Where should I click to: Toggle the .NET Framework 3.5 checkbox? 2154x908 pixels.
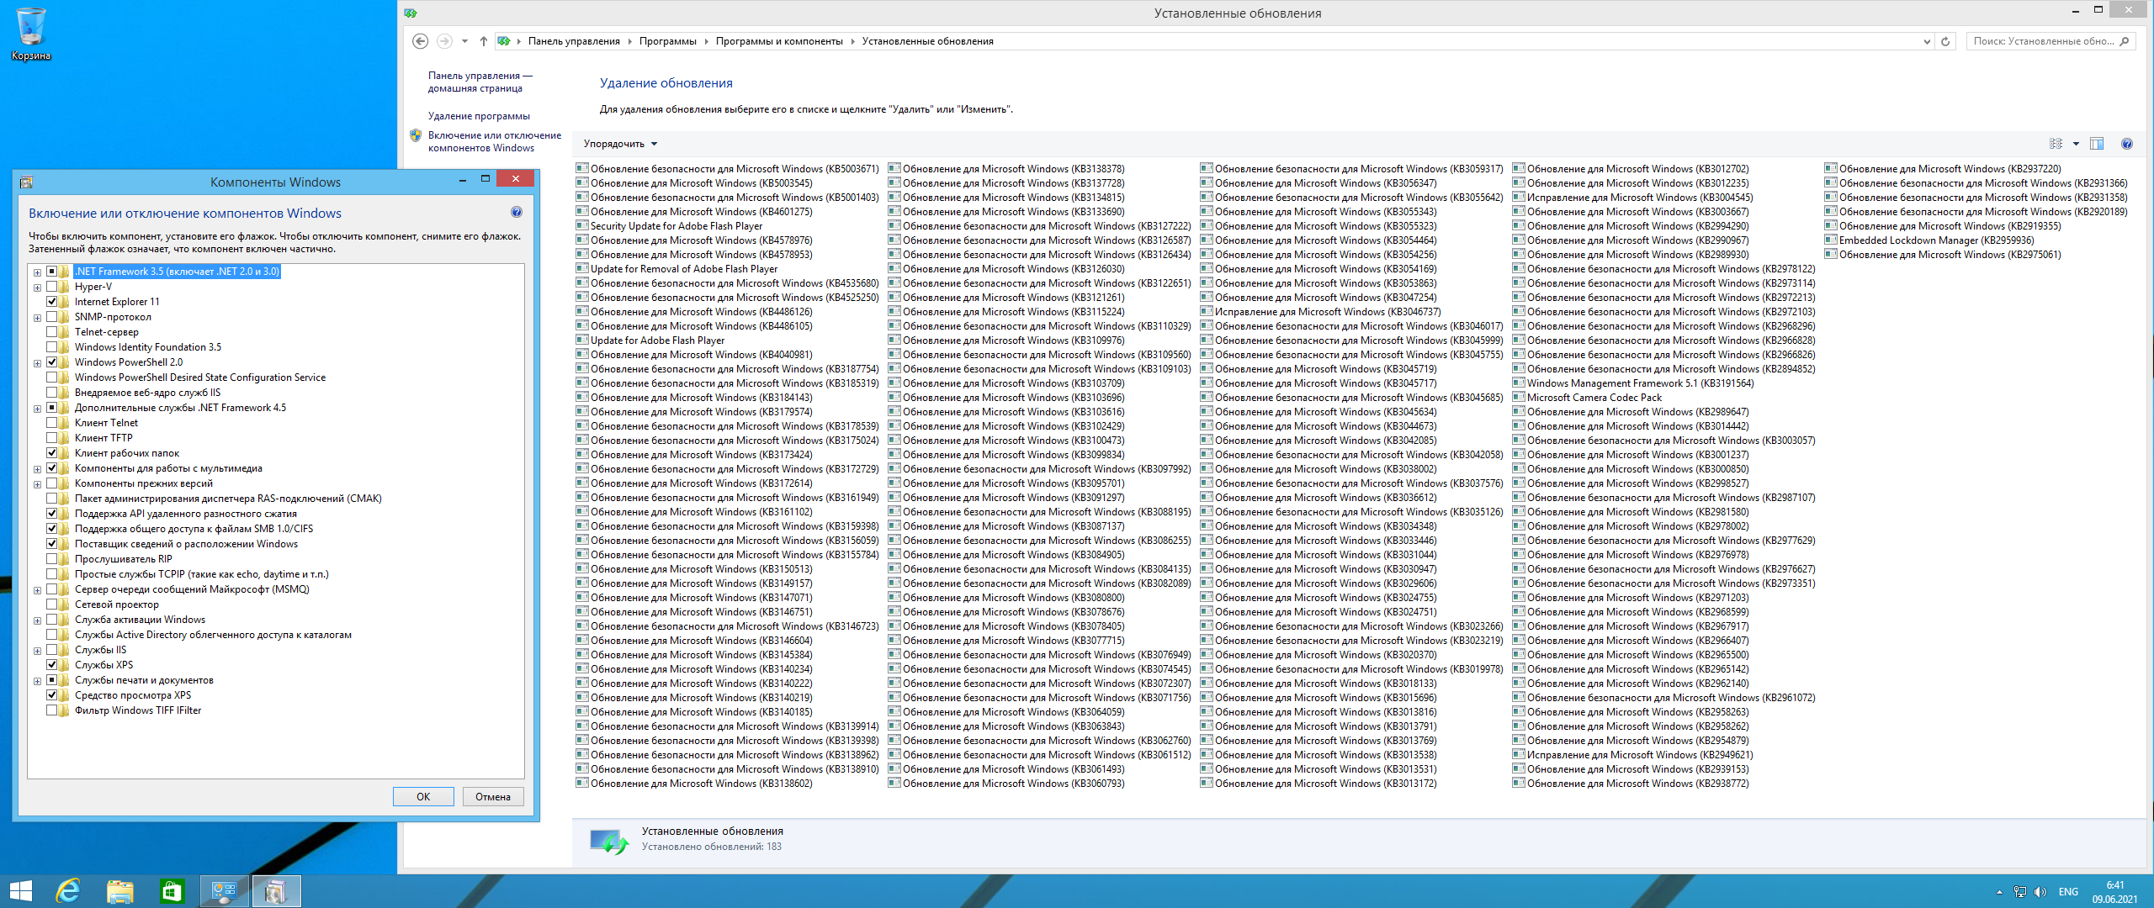(x=52, y=272)
